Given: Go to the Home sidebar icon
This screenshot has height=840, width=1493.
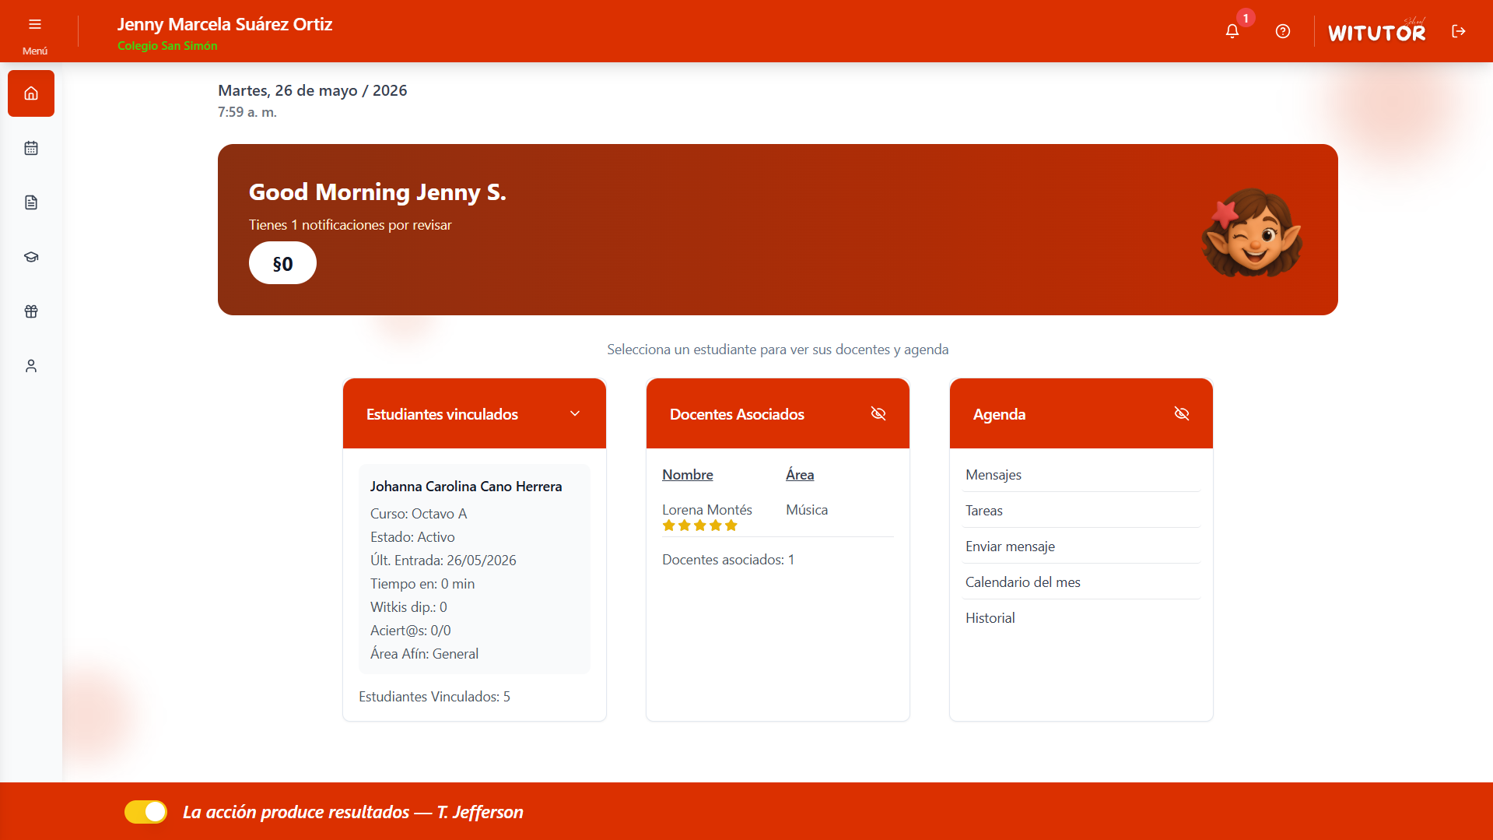Looking at the screenshot, I should [x=31, y=93].
